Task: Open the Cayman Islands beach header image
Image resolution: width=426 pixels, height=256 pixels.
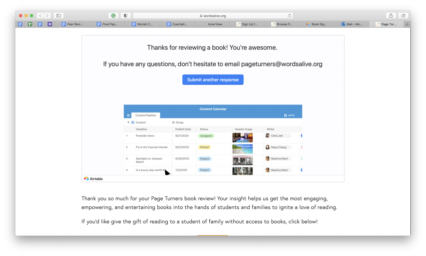Action: (x=243, y=149)
